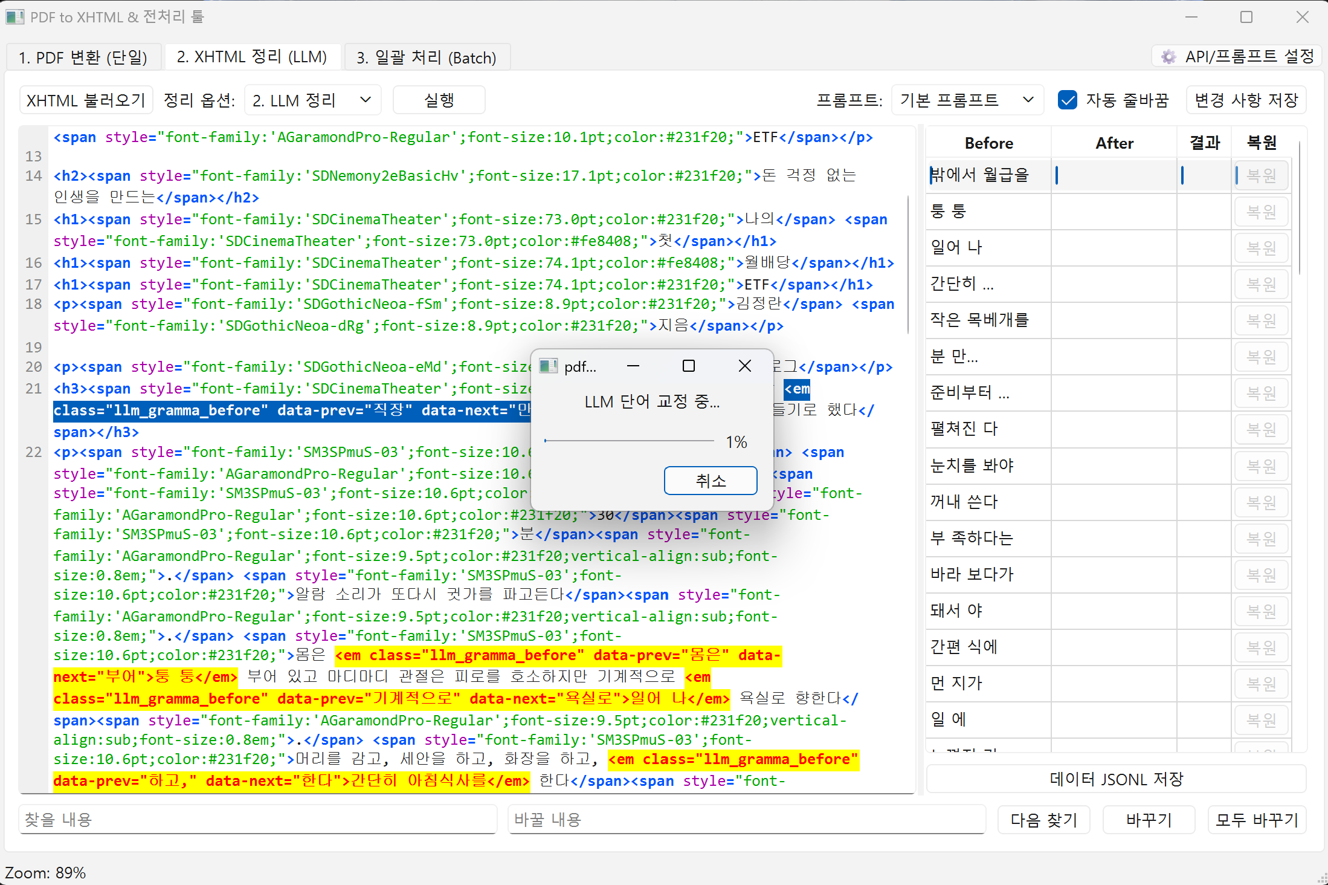The height and width of the screenshot is (885, 1328).
Task: Switch to the 1. PDF 변환 (단일) tab
Action: pyautogui.click(x=83, y=57)
